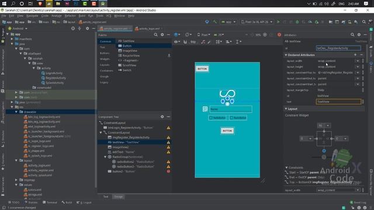Toggle second radio button in design preview
This screenshot has width=374, height=210.
[x=238, y=118]
